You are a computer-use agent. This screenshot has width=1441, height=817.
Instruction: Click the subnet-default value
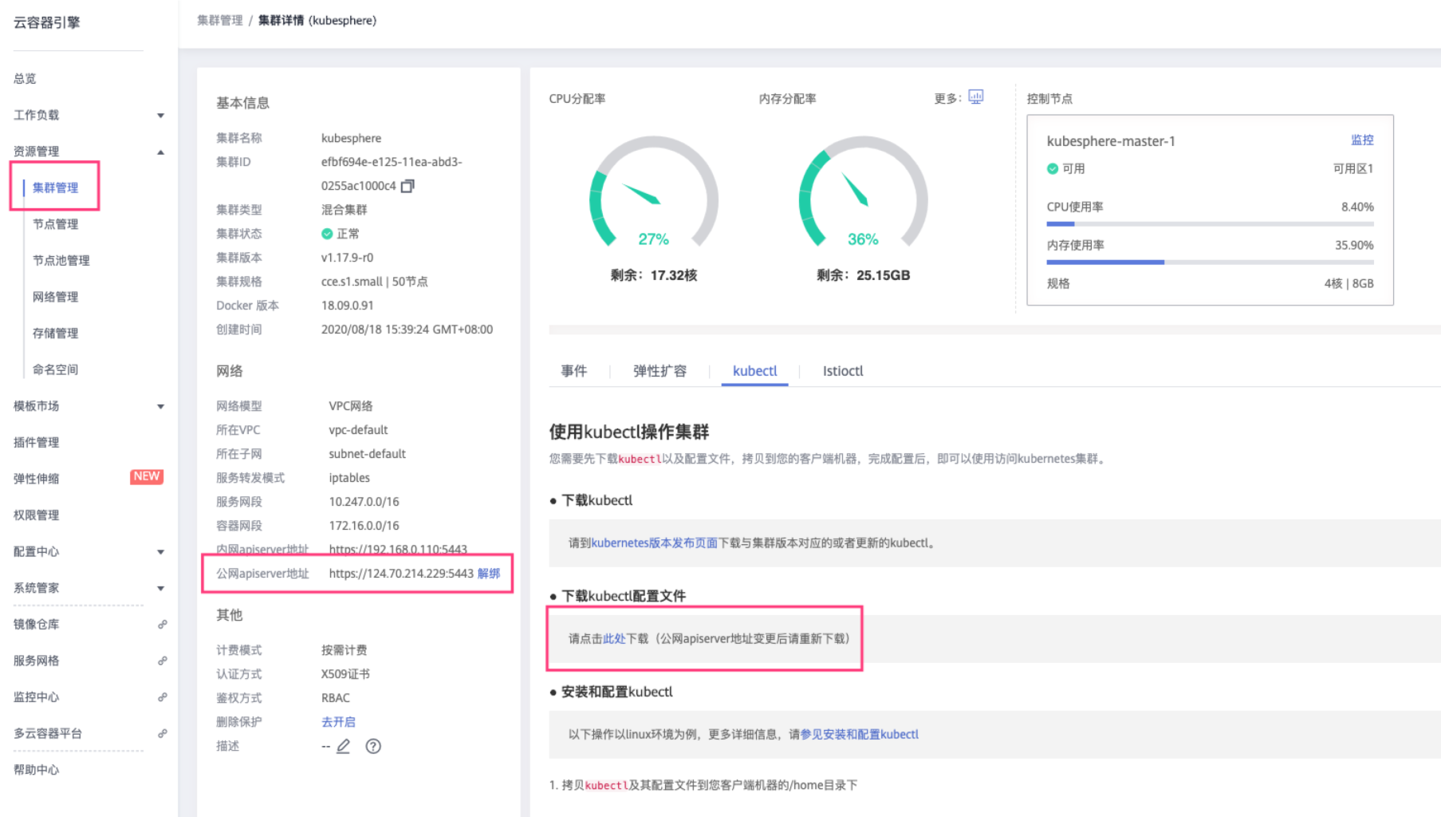coord(367,454)
